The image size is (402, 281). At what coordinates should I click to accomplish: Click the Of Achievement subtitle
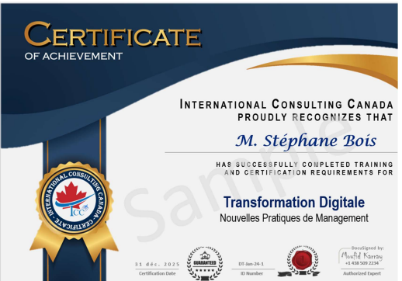tap(74, 56)
